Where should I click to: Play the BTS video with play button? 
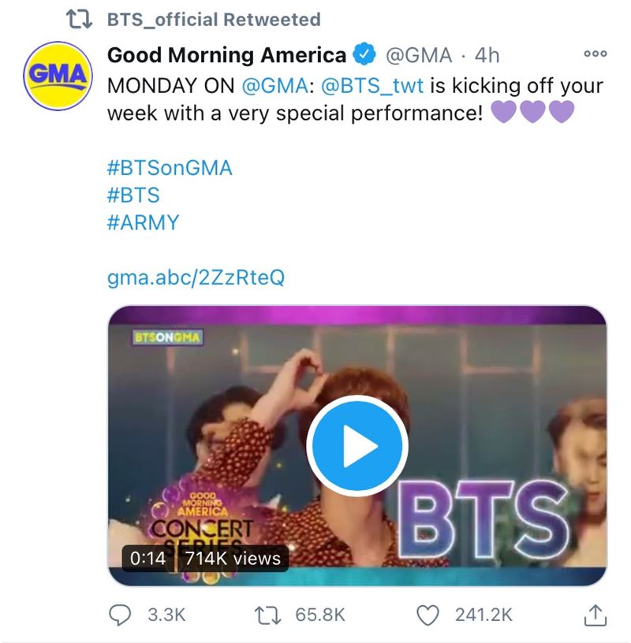(x=357, y=446)
